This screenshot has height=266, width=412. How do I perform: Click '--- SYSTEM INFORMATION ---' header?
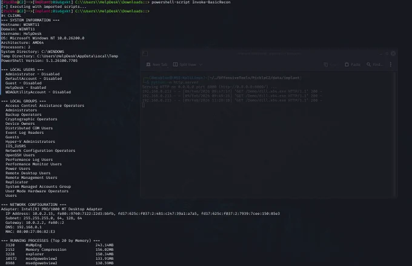[x=30, y=20]
